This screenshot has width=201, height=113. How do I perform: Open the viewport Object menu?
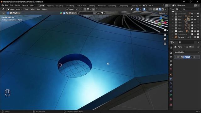click(45, 9)
